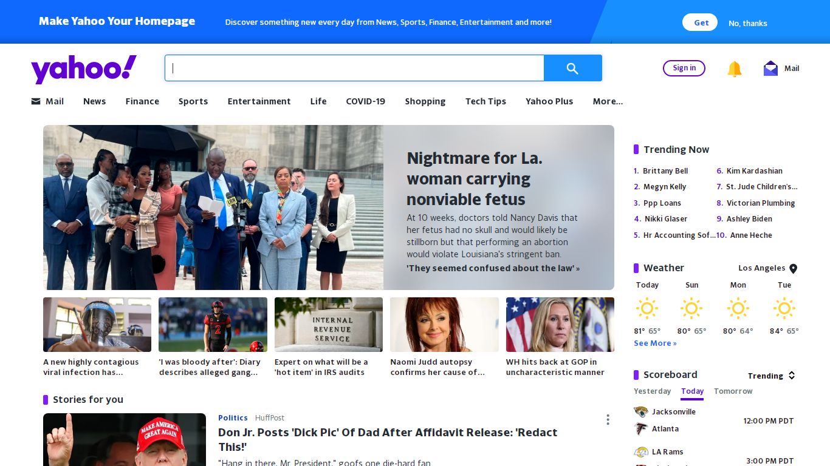Click Tuesday's sun weather icon

[784, 308]
